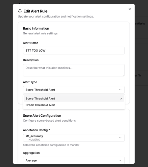
Task: Collapse the Alert Type combo box
Action: 74,90
